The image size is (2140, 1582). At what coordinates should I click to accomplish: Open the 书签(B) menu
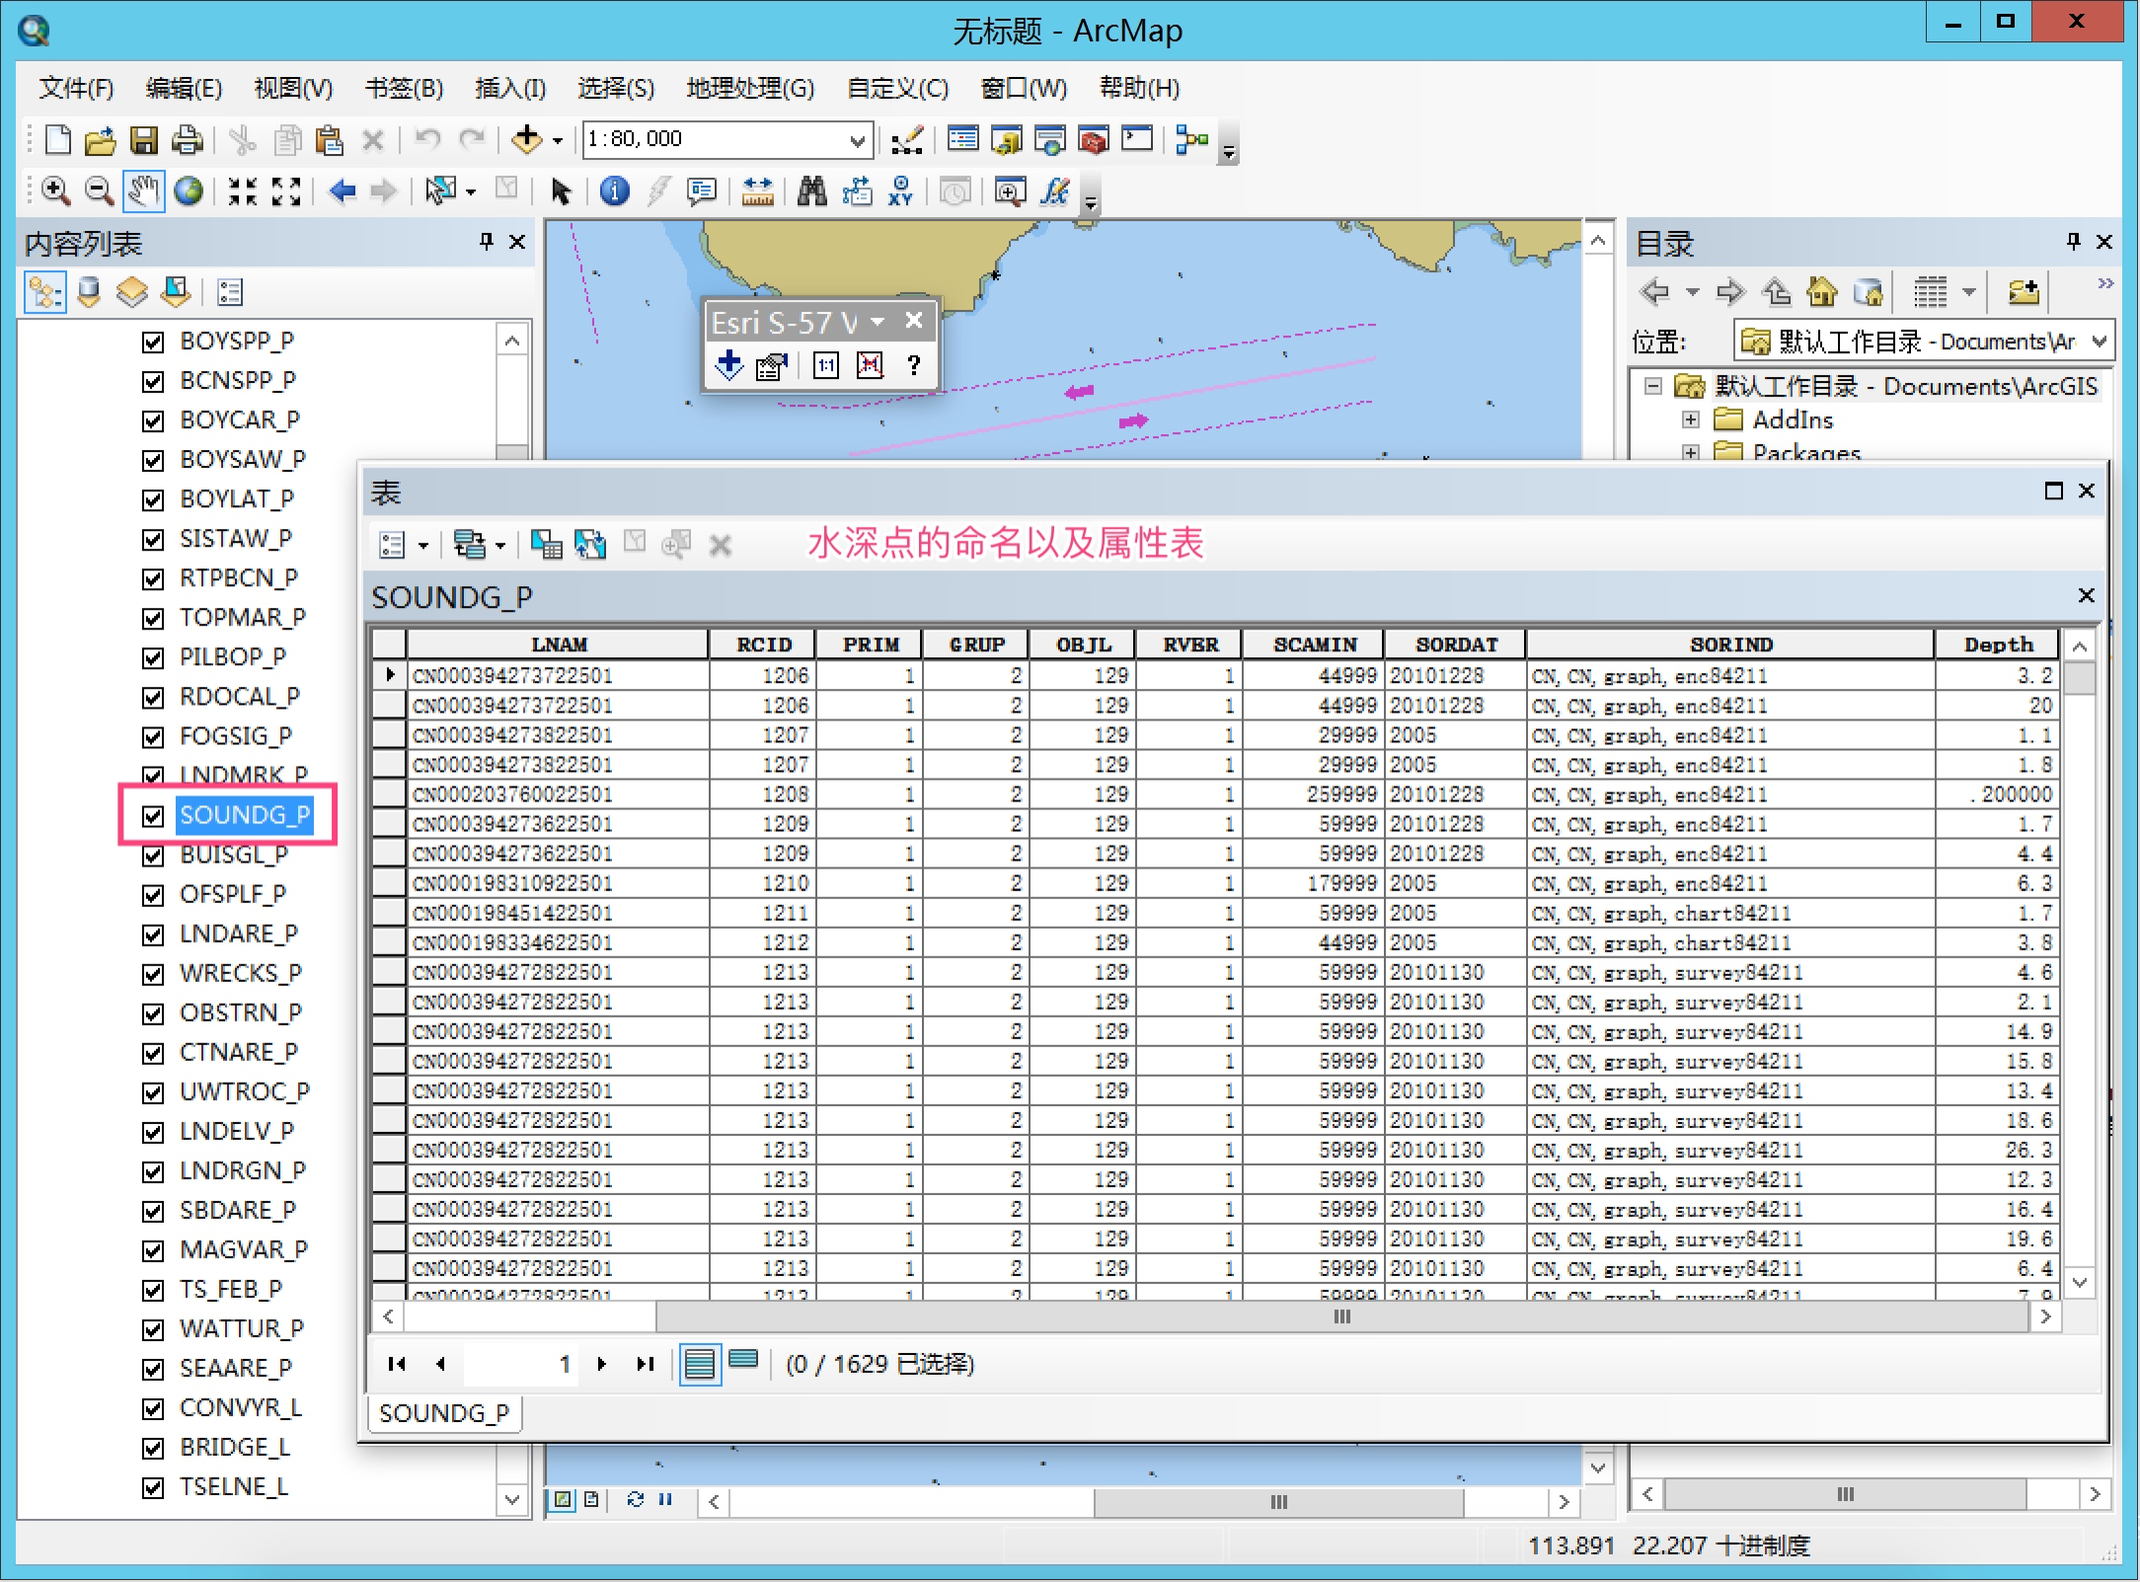[404, 89]
